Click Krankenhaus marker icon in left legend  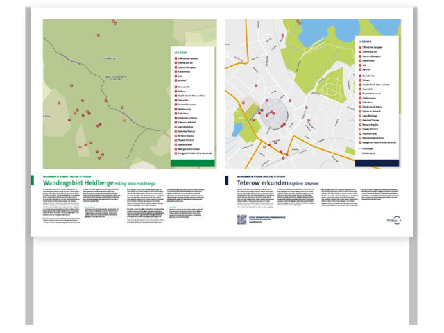pyautogui.click(x=174, y=73)
